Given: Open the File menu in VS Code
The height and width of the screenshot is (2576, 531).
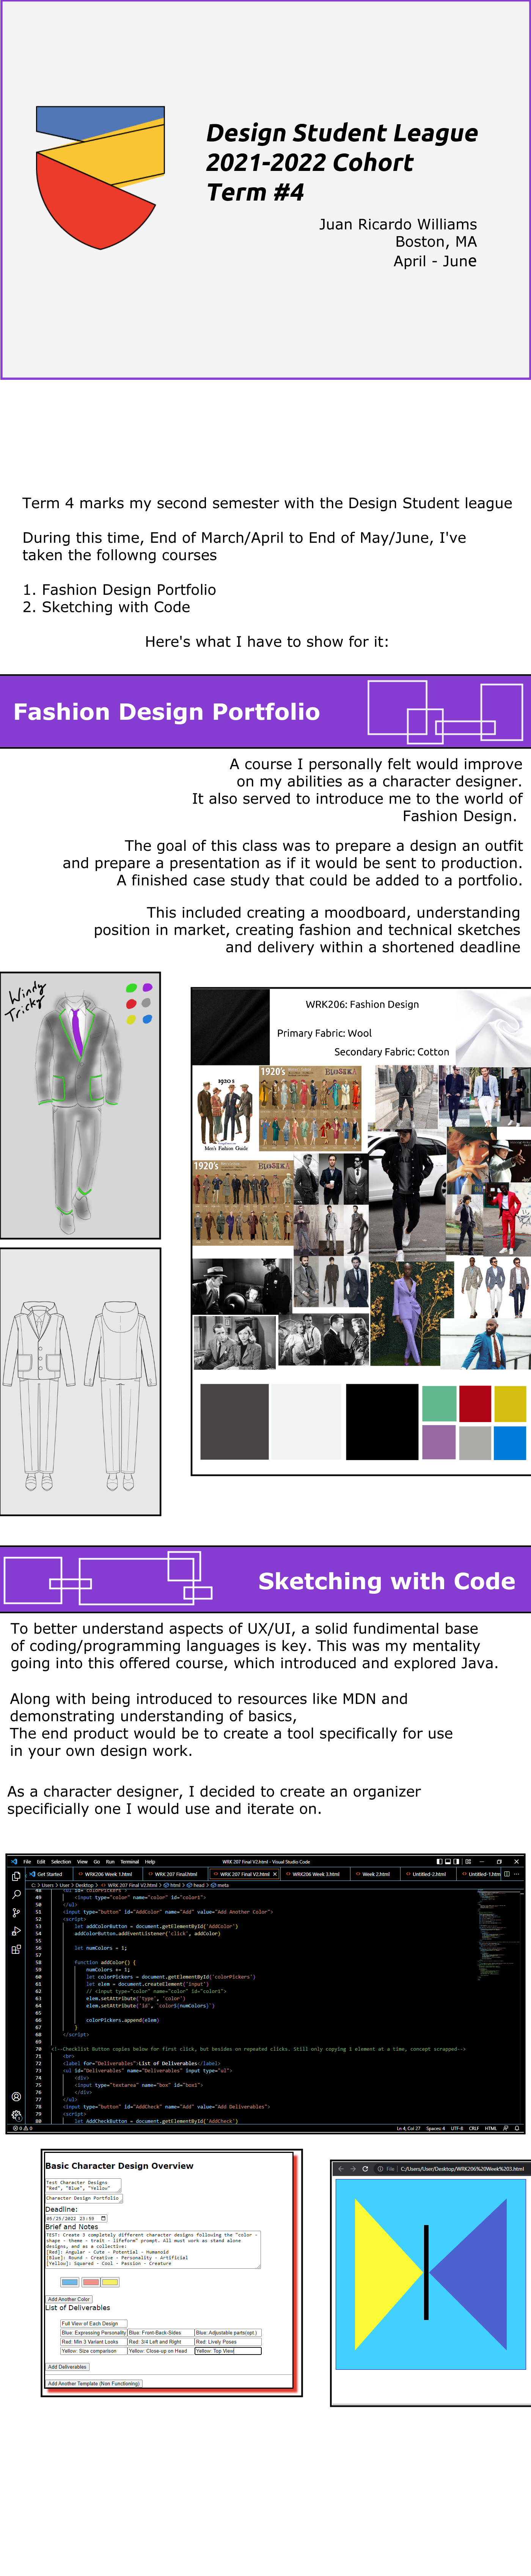Looking at the screenshot, I should (27, 1862).
